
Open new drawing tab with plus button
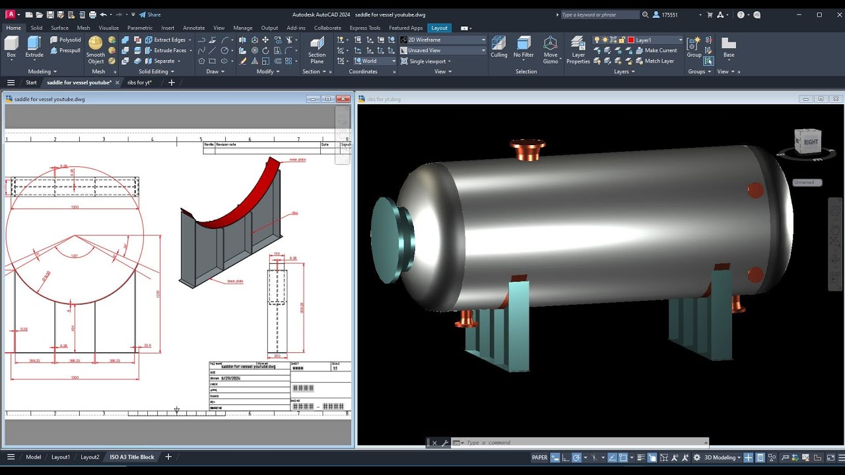[x=172, y=82]
